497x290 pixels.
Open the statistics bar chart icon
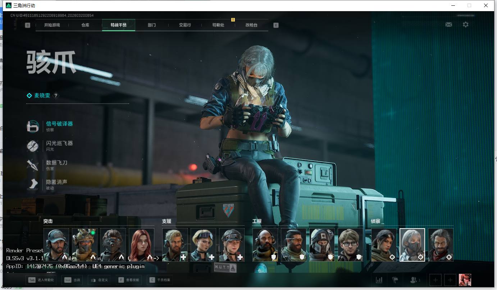click(379, 280)
